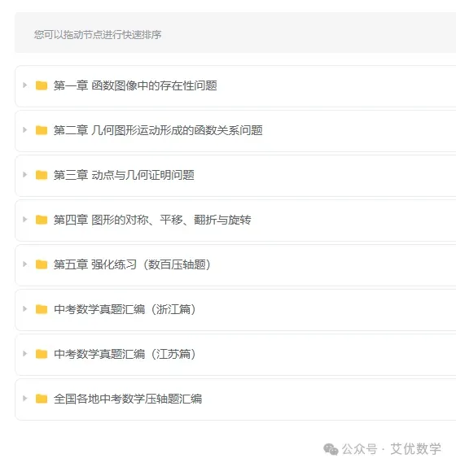Expand the 全国各地中考数学压轴题汇编 arrow

coord(25,398)
